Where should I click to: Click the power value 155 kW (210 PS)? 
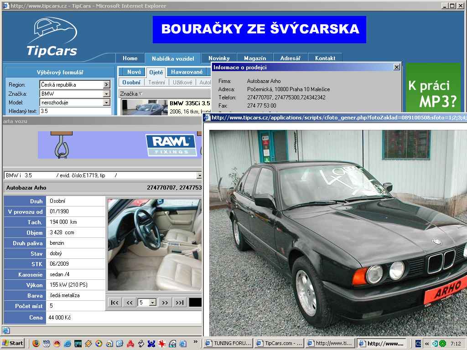click(68, 285)
